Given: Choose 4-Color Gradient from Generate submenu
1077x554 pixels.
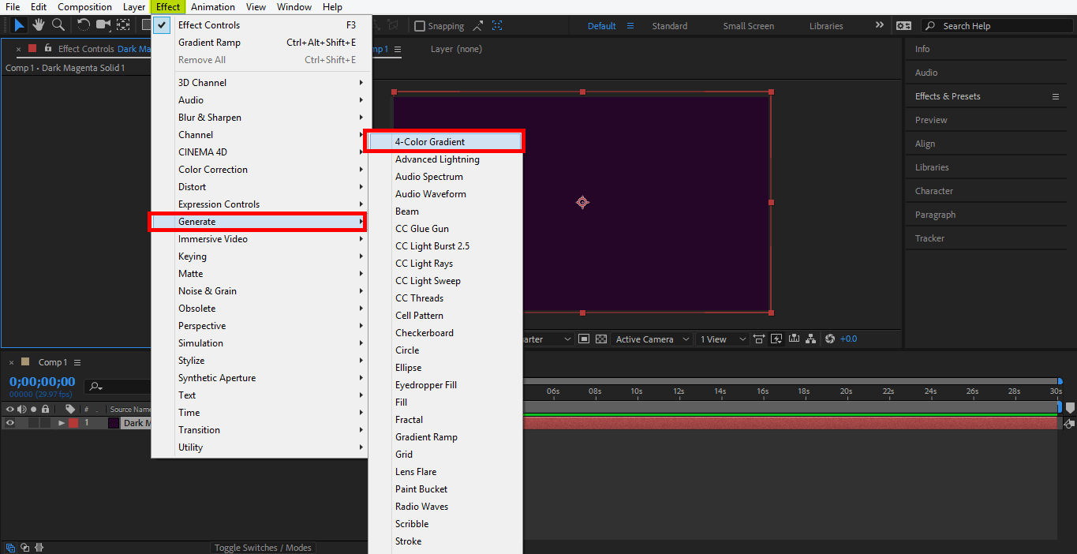Looking at the screenshot, I should pyautogui.click(x=430, y=142).
